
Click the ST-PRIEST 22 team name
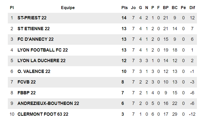(x=32, y=18)
